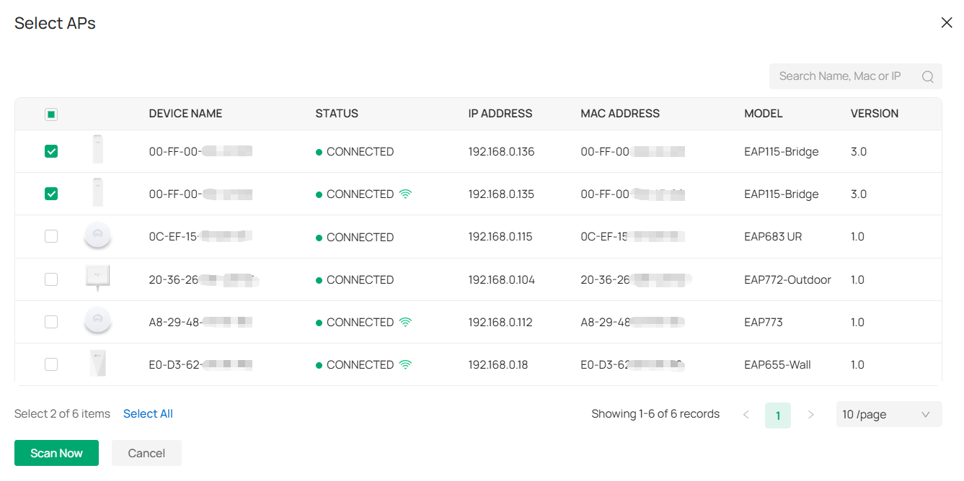
Task: Click the DEVICE NAME column header
Action: point(185,113)
